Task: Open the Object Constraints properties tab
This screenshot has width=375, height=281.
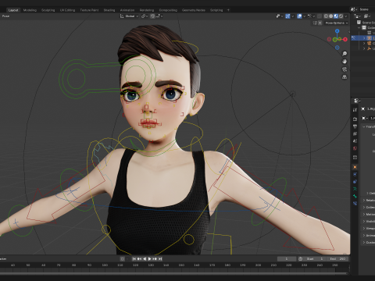Action: pos(355,182)
